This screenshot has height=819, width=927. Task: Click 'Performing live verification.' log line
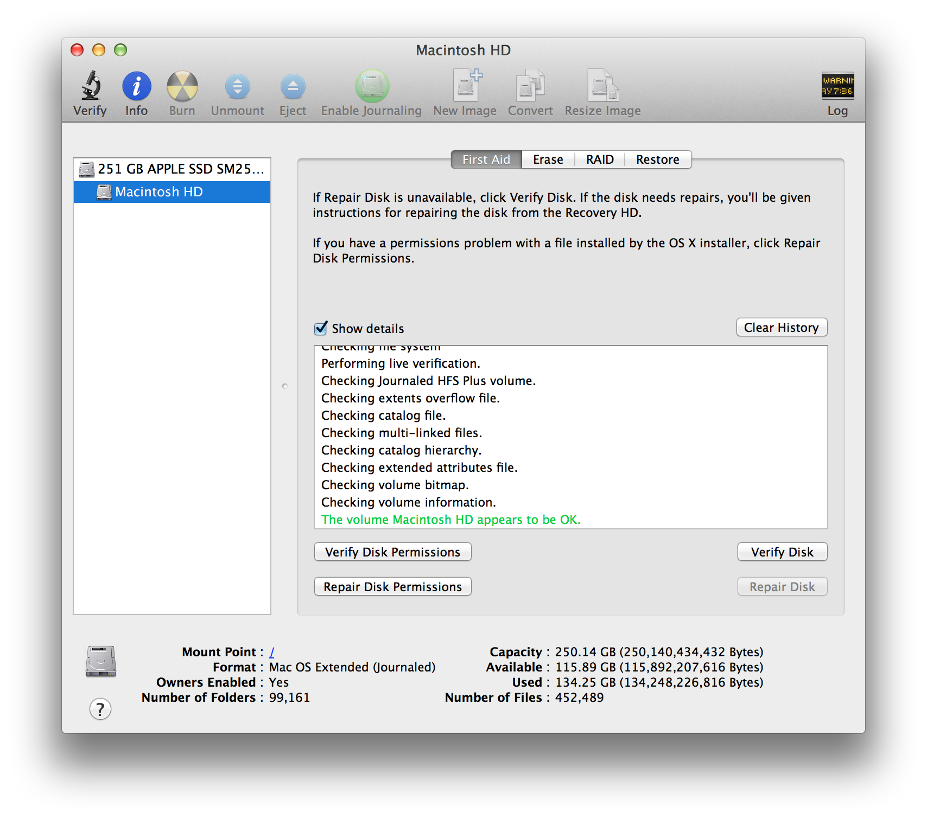(401, 363)
